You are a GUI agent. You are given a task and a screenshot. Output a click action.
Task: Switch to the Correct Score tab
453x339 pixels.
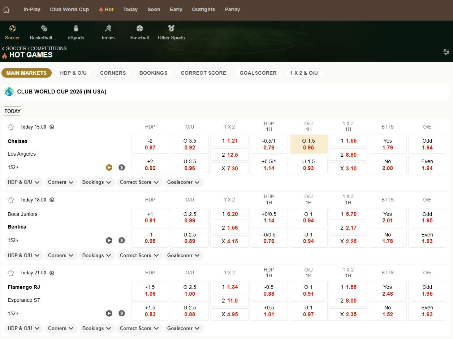pyautogui.click(x=204, y=73)
